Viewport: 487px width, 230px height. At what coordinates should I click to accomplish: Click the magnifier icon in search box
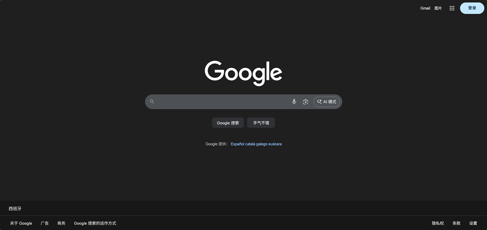[x=152, y=102]
